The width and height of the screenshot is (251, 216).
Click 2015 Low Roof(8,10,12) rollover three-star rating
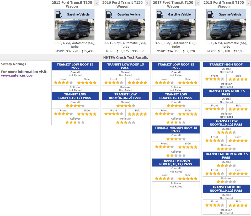(75, 122)
